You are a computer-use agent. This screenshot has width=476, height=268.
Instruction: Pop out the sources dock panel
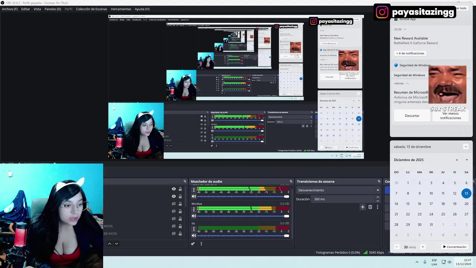pos(185,181)
